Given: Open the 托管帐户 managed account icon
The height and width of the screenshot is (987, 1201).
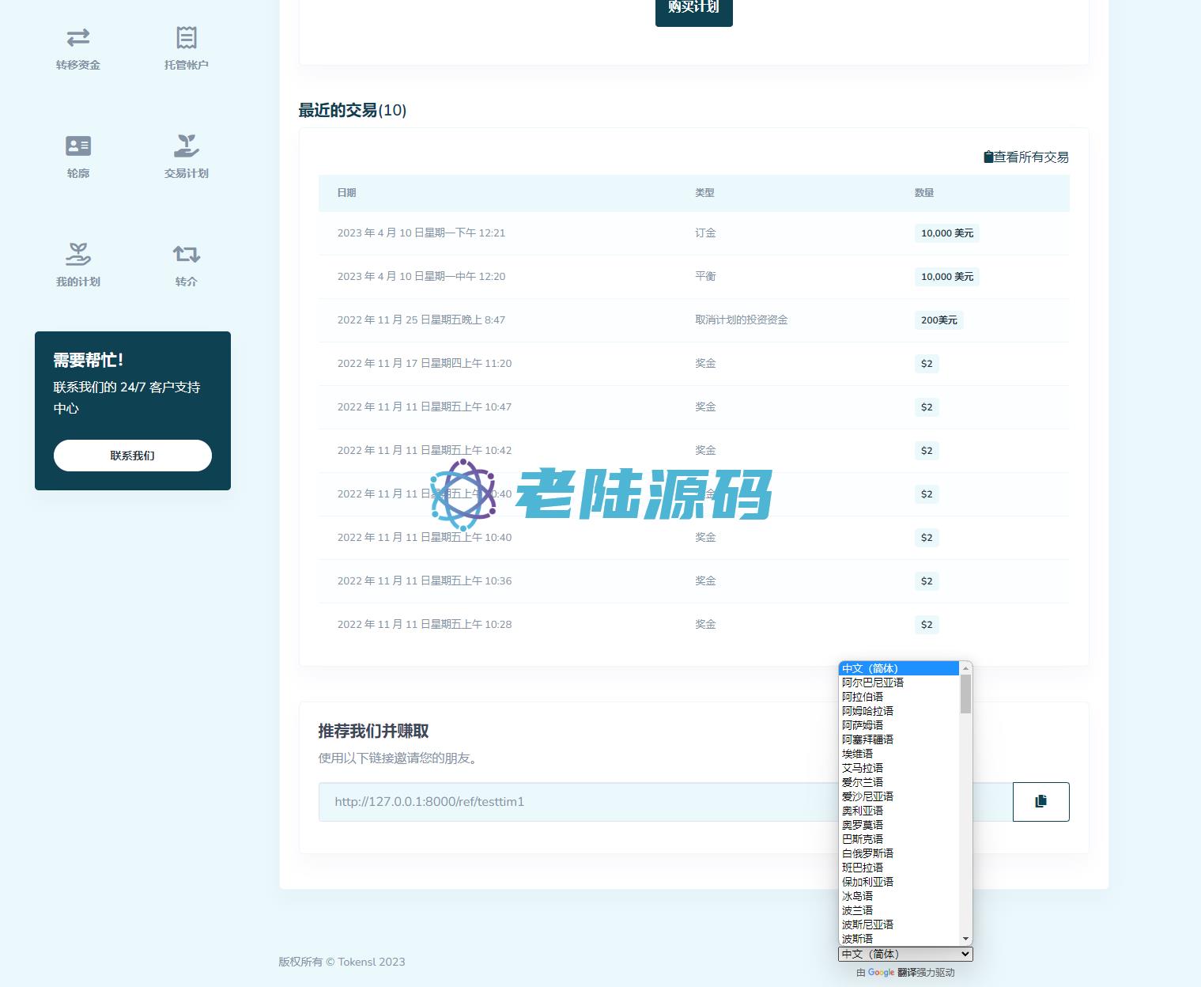Looking at the screenshot, I should pos(187,38).
